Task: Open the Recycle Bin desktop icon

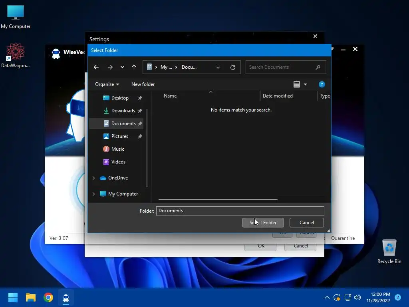Action: tap(389, 251)
